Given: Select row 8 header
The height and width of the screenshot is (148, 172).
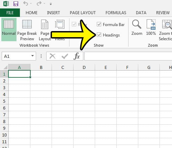Looking at the screenshot, I should [4, 121].
